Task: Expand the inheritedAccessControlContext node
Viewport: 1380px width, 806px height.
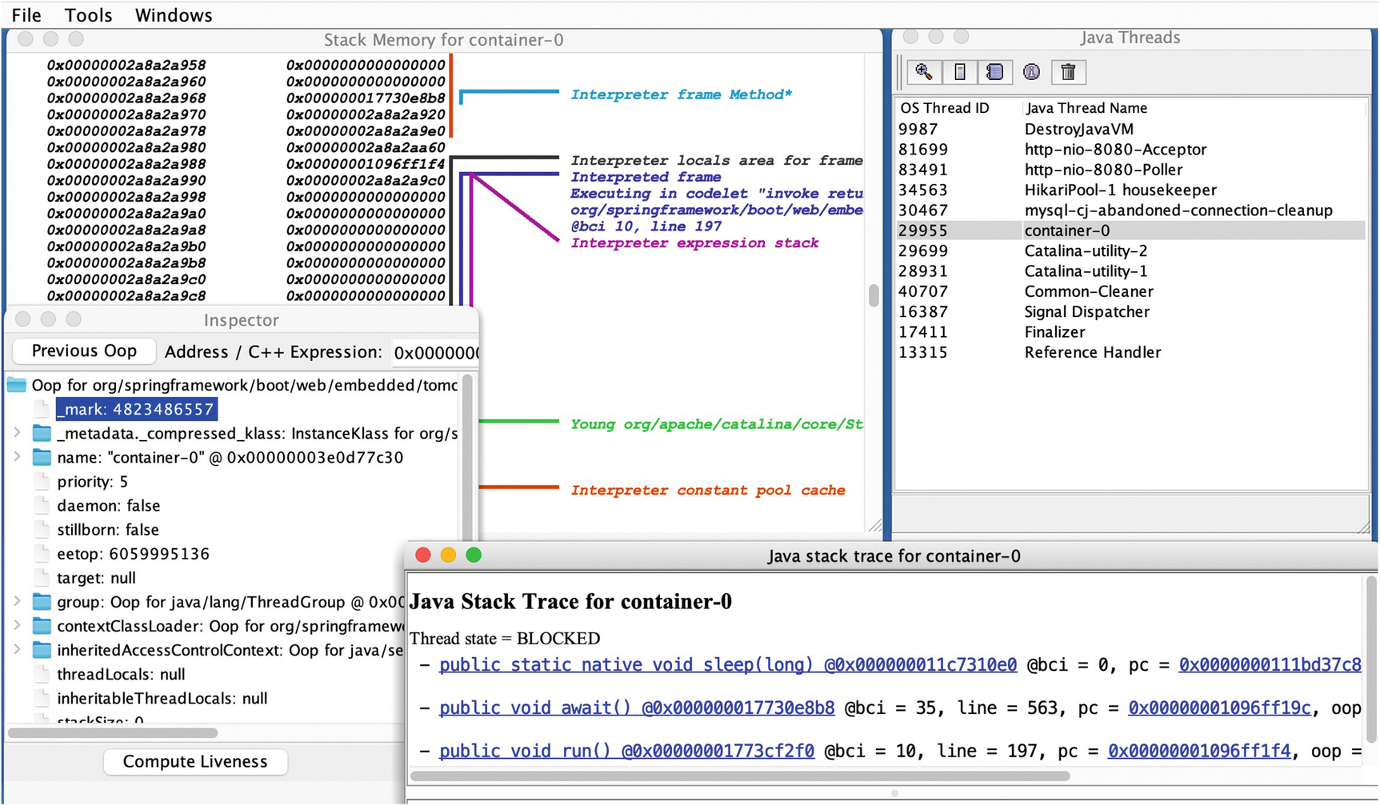Action: (x=17, y=649)
